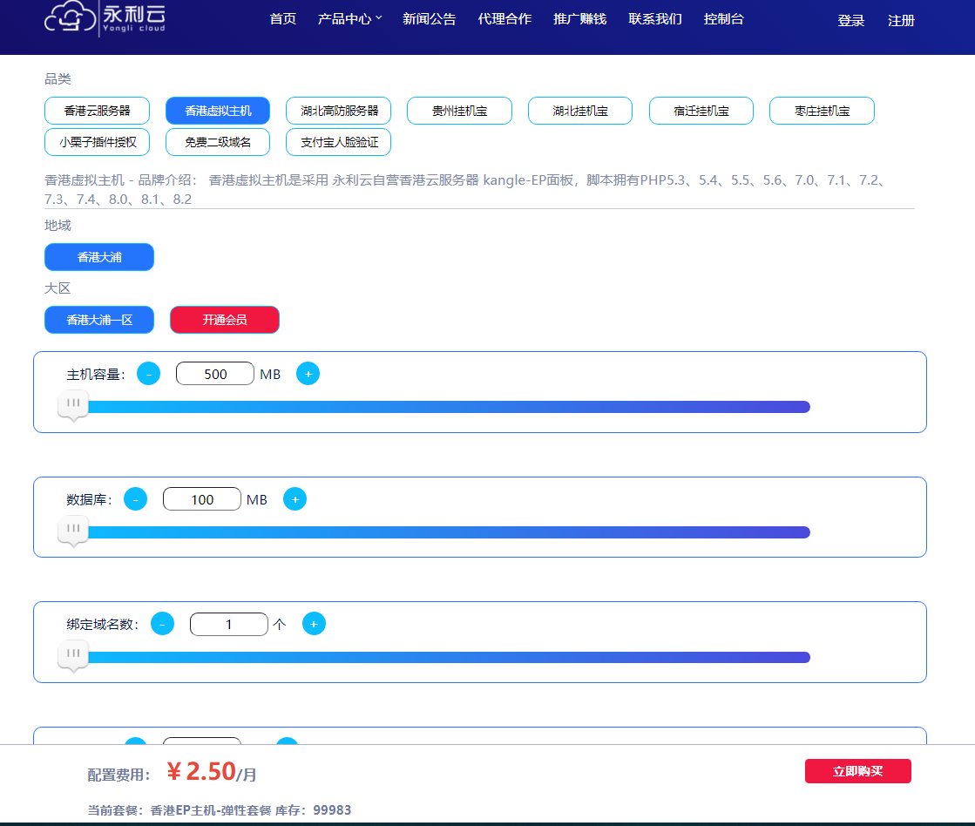Click the red 开通会员 button
Viewport: 975px width, 826px height.
click(x=225, y=320)
